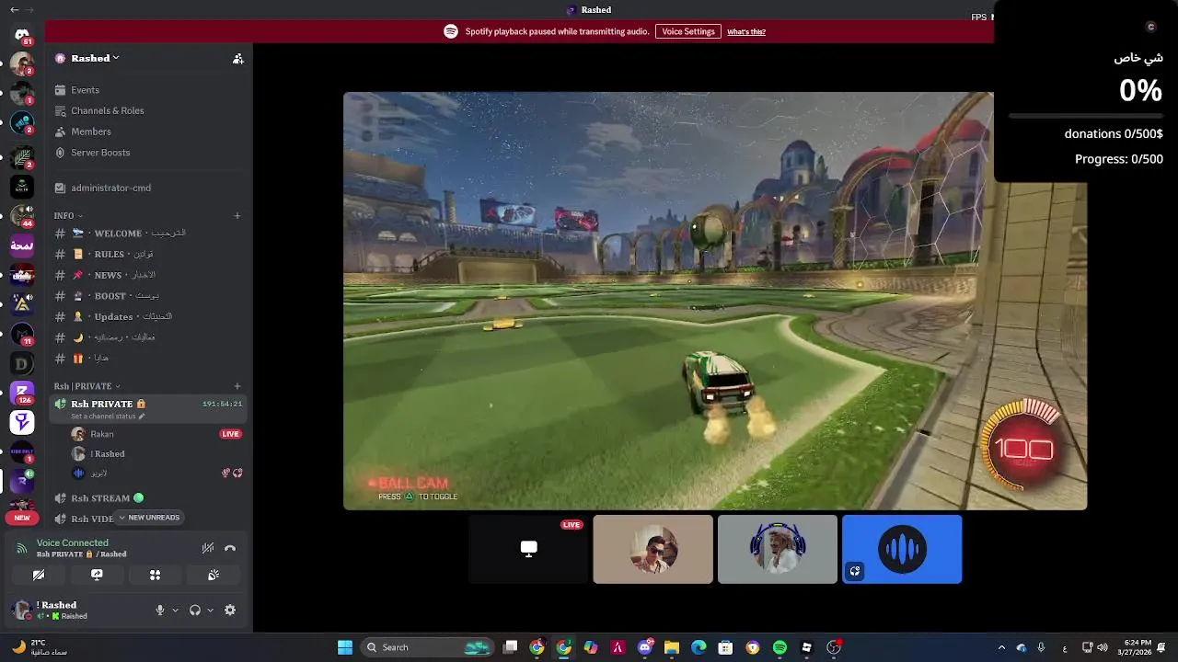Open File Explorer from the taskbar
Viewport: 1178px width, 662px height.
672,647
